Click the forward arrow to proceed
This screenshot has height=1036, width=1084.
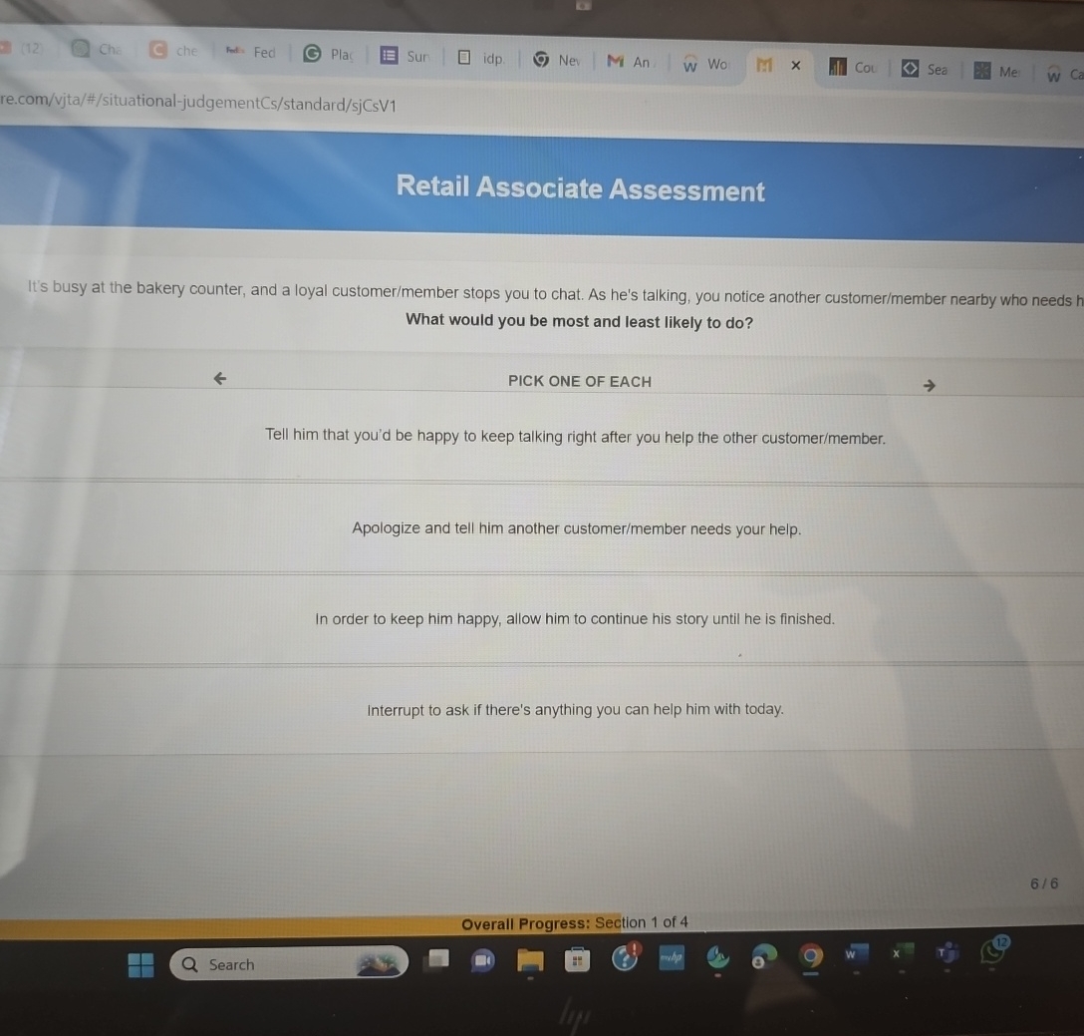pyautogui.click(x=929, y=385)
